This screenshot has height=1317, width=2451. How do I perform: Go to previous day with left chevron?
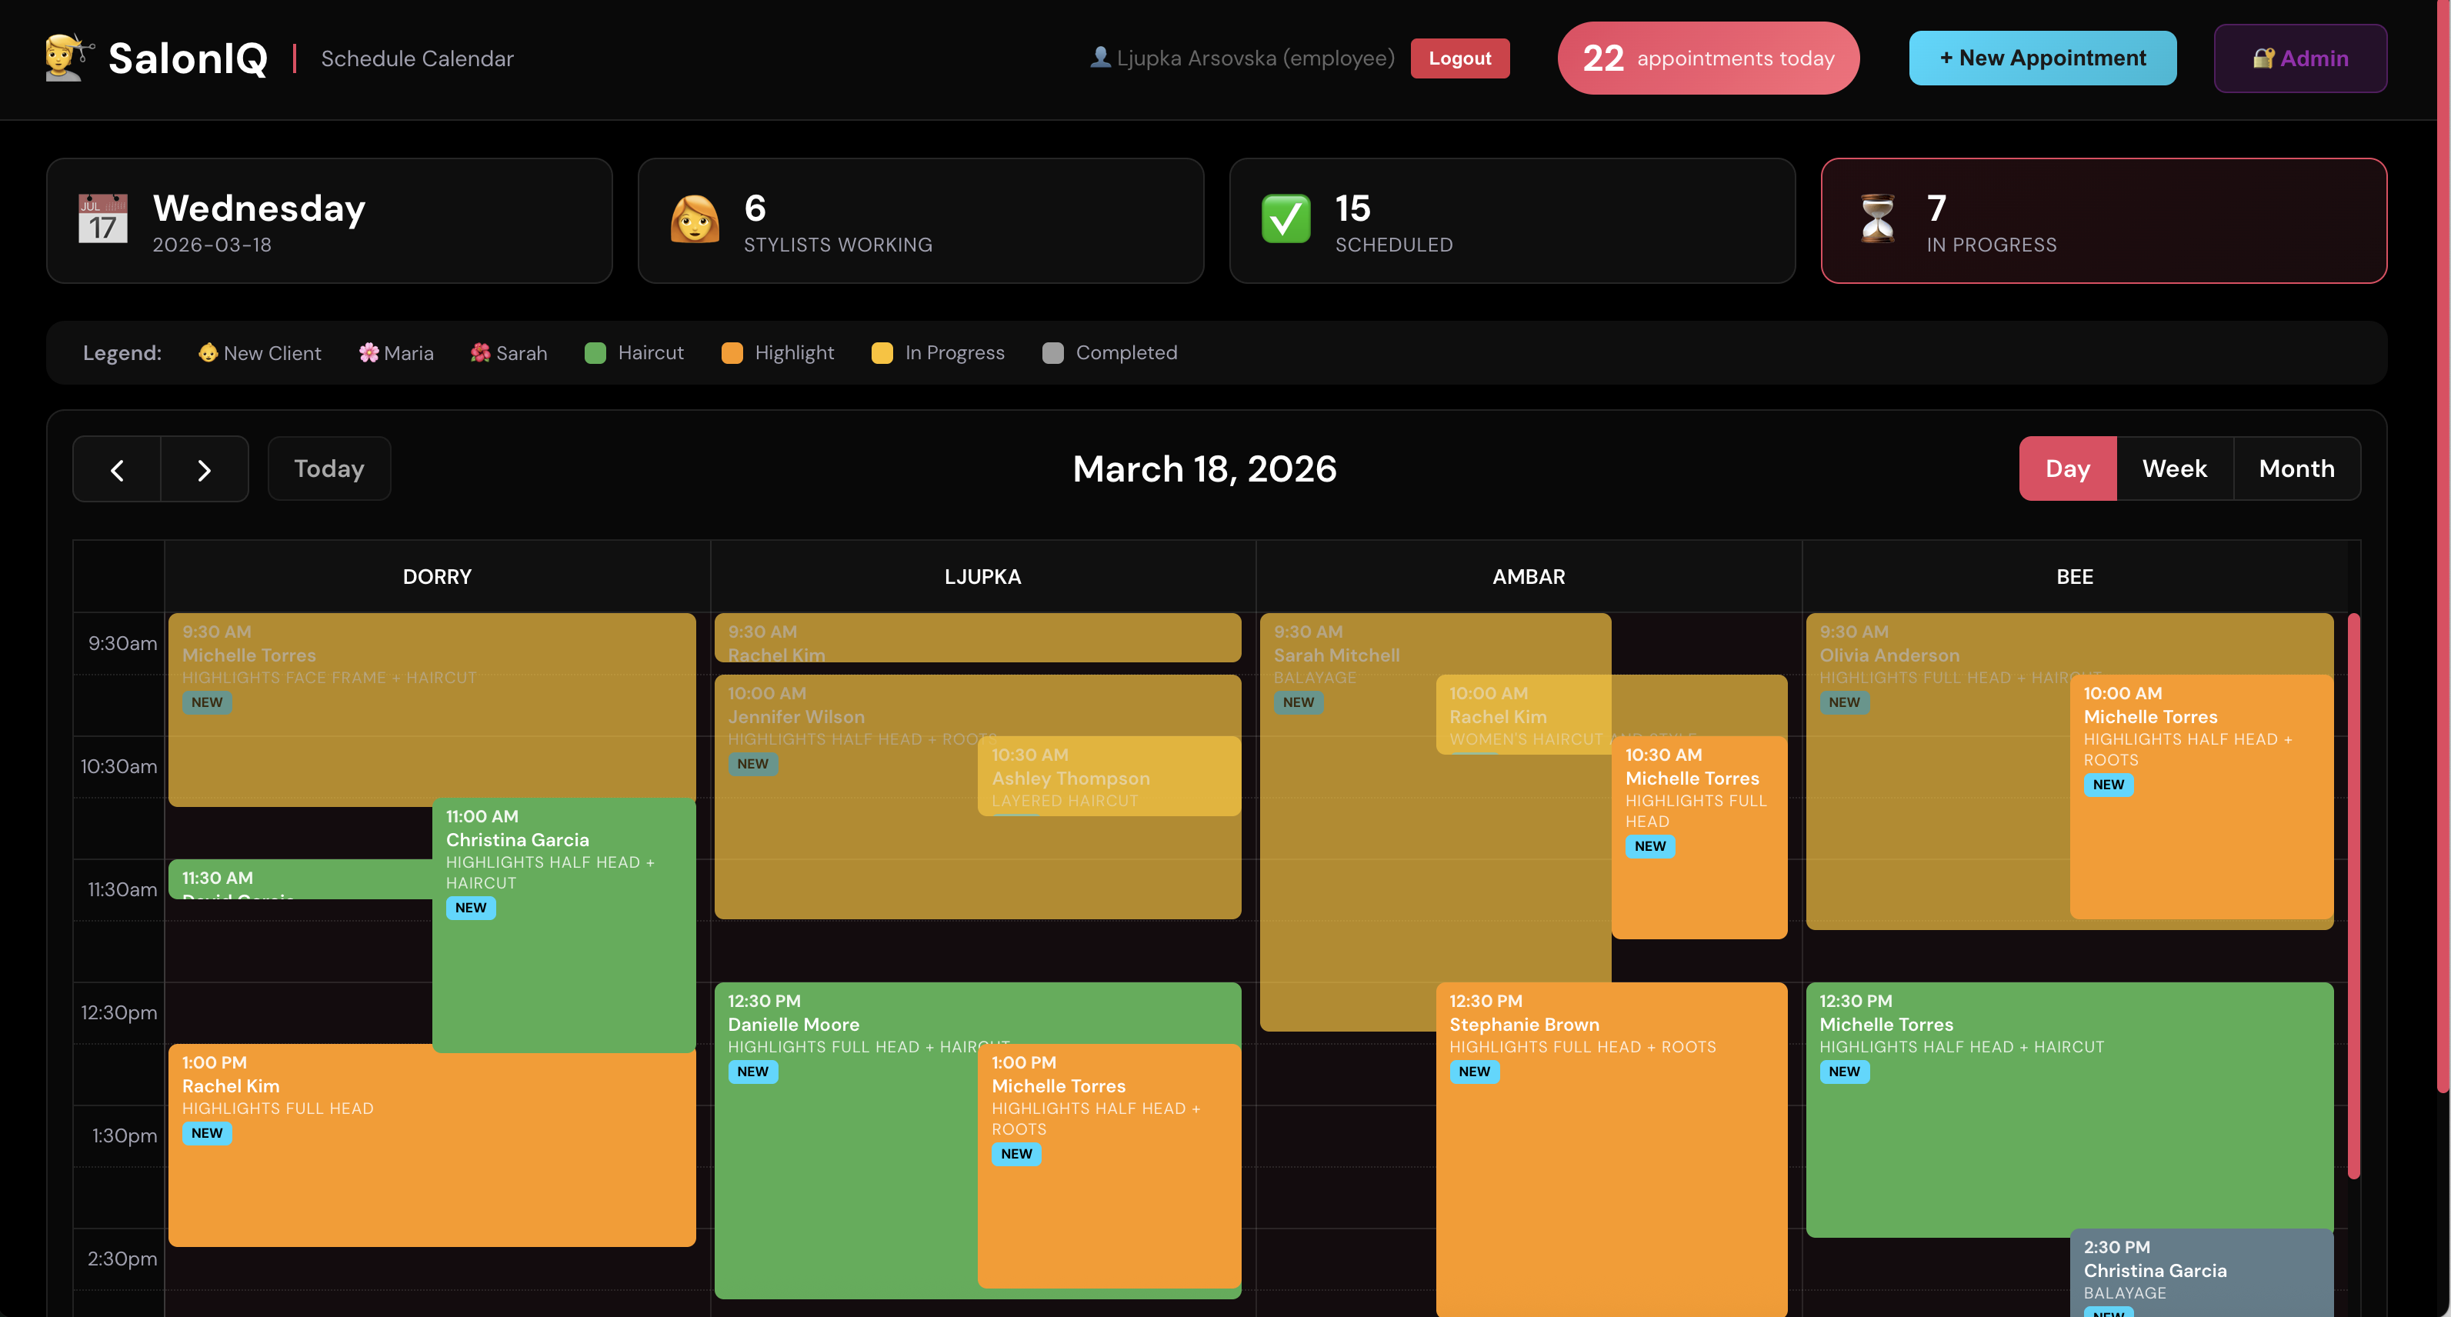pyautogui.click(x=117, y=469)
